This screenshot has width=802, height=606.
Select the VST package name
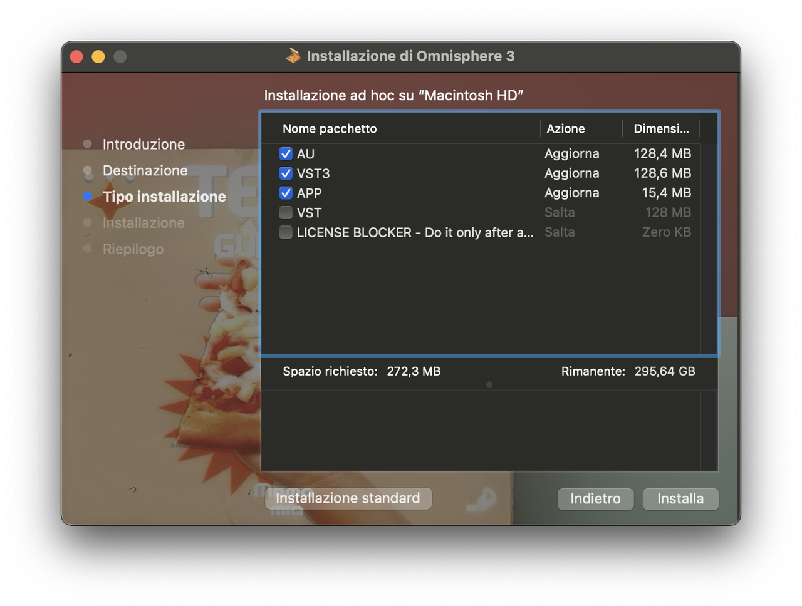tap(309, 213)
